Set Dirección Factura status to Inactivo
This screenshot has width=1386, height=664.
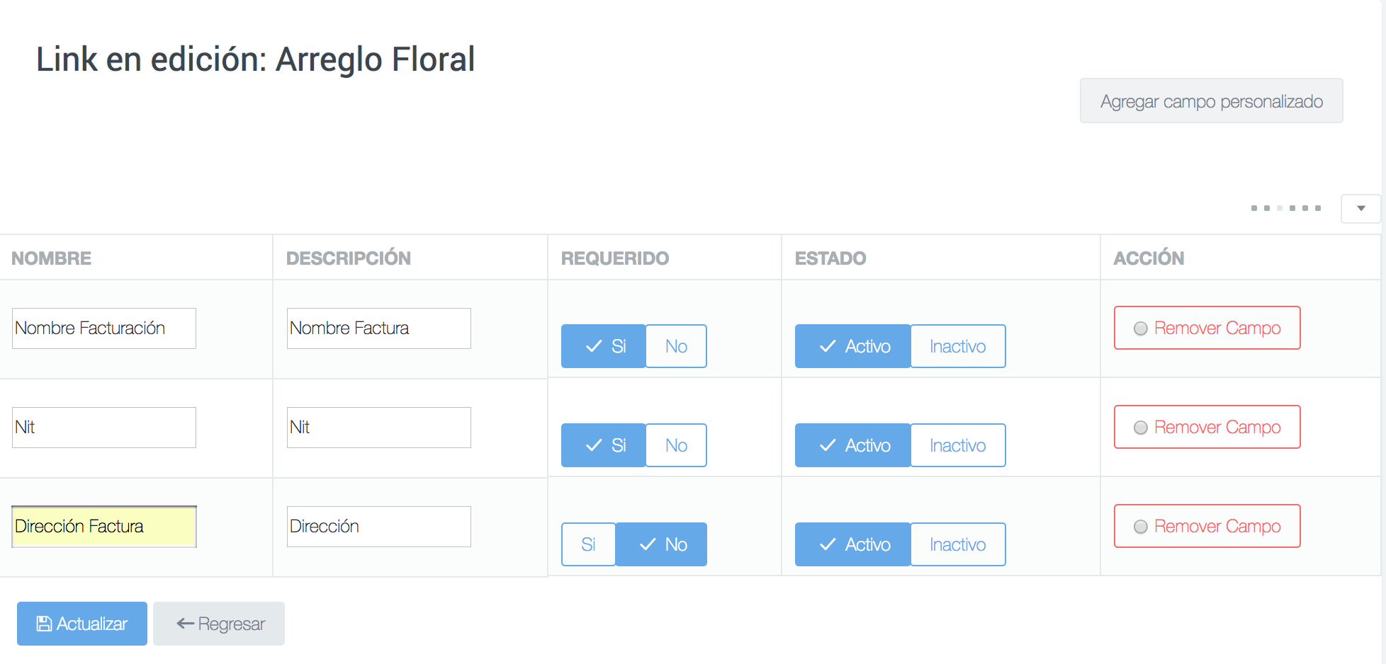tap(957, 544)
